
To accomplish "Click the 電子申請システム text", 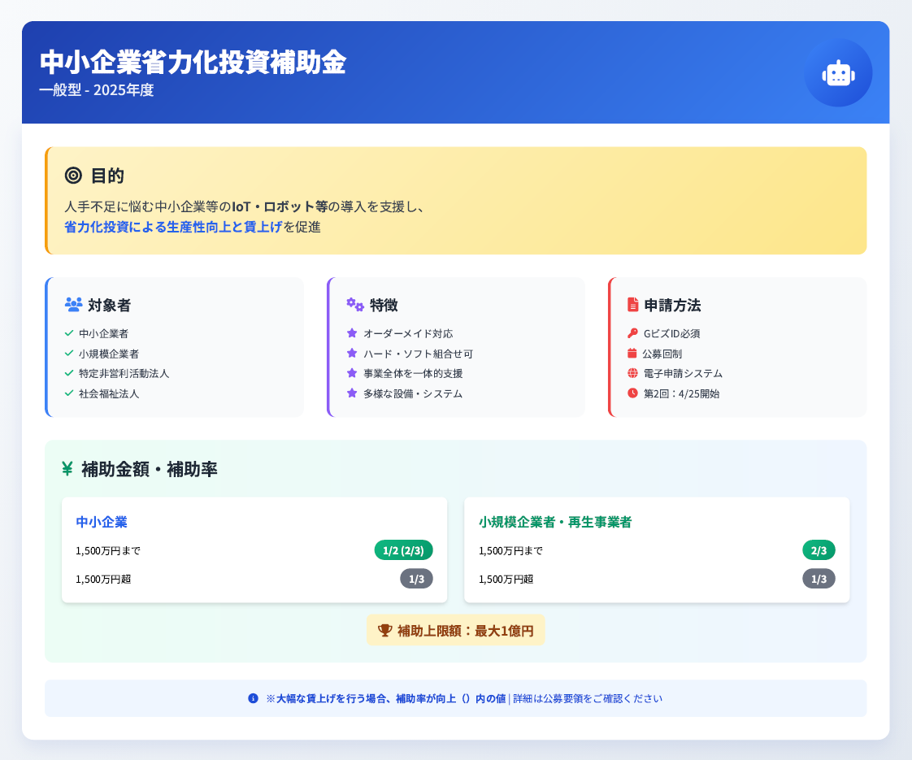I will [683, 373].
